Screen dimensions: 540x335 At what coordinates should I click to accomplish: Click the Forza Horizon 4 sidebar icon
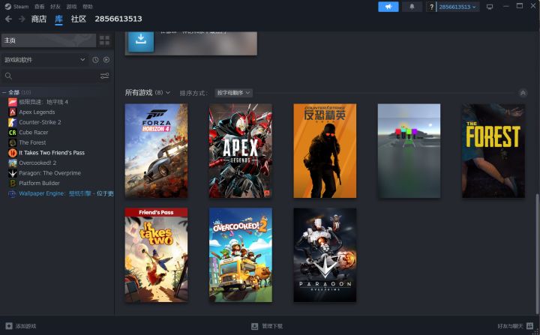pyautogui.click(x=13, y=102)
